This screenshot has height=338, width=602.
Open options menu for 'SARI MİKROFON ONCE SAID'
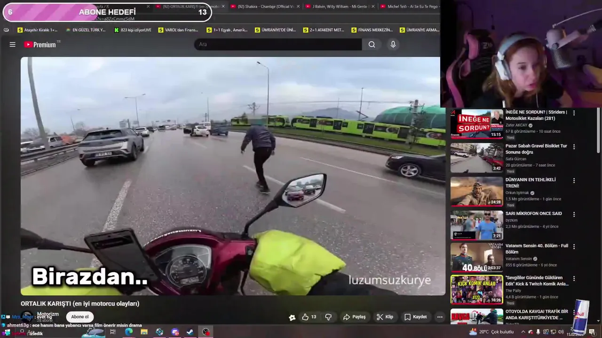[574, 214]
